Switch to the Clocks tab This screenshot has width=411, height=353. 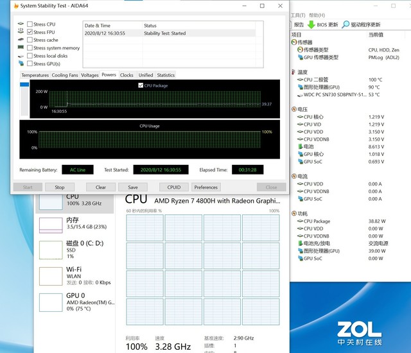point(127,75)
